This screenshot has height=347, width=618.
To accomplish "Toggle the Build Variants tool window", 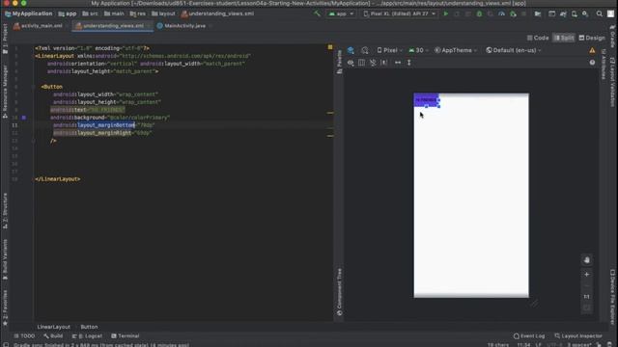I will tap(5, 259).
